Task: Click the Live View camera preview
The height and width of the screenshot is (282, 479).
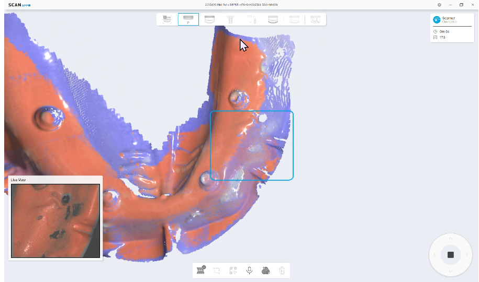Action: [55, 220]
